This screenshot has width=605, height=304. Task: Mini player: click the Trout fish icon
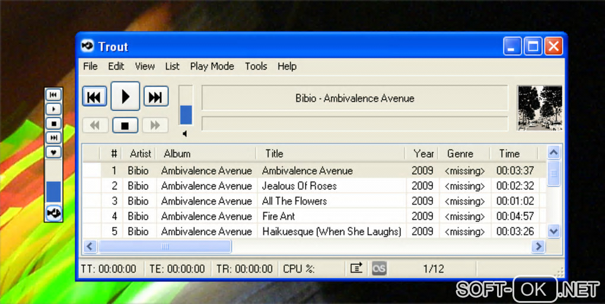click(x=53, y=213)
